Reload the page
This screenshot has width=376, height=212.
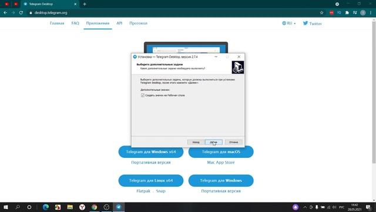[x=21, y=13]
